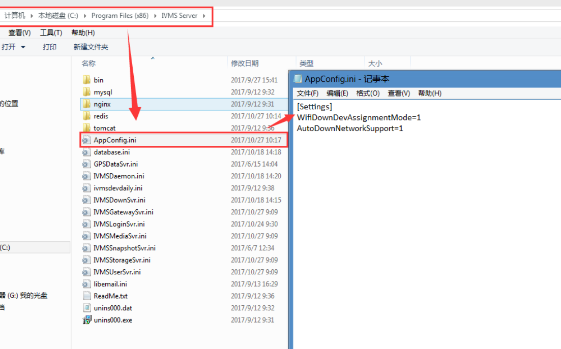
Task: Click the WifiDownDevAssignmentMode=1 line in Notepad
Action: tap(359, 117)
